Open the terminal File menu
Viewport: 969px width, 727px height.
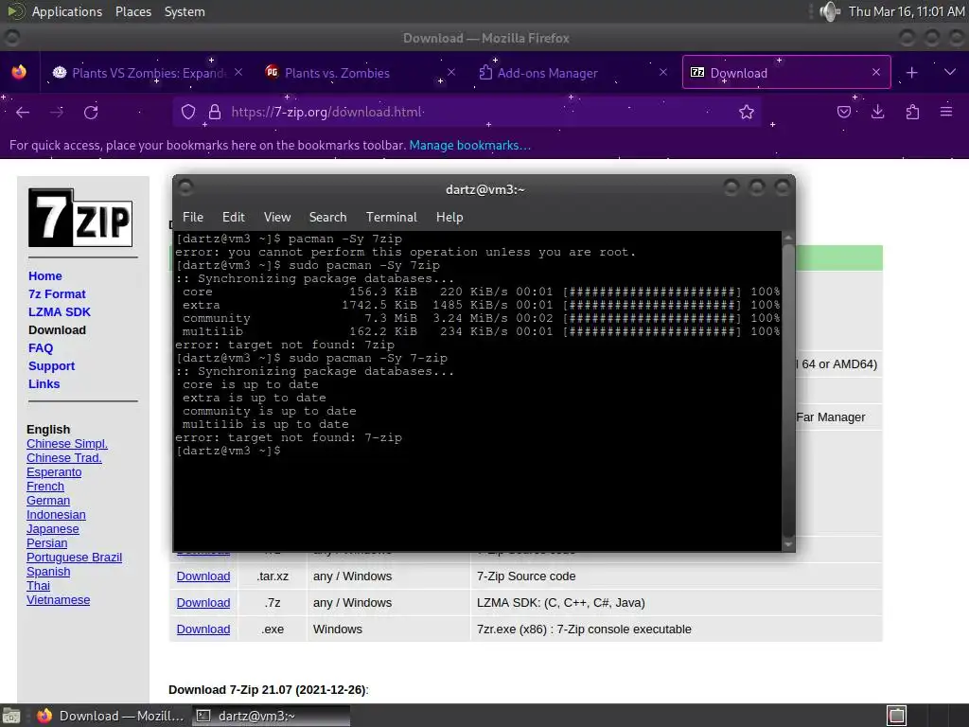click(x=193, y=217)
